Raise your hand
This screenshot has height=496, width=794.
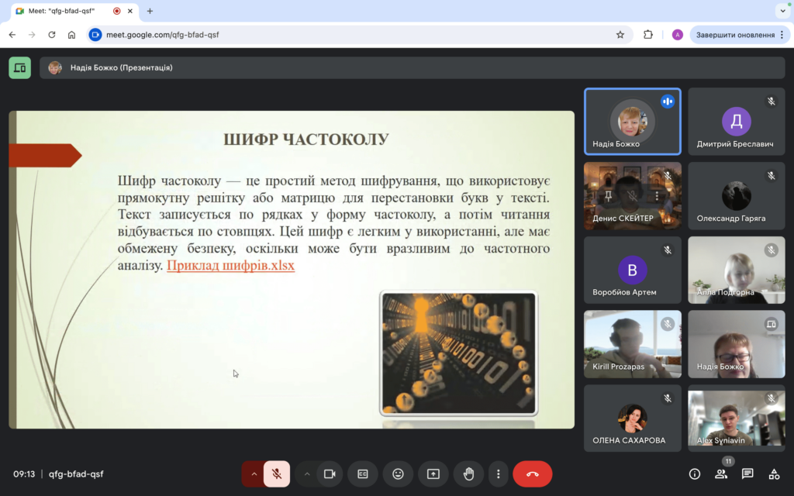[468, 474]
